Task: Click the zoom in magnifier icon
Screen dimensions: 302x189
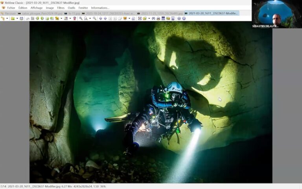Action: [81, 19]
